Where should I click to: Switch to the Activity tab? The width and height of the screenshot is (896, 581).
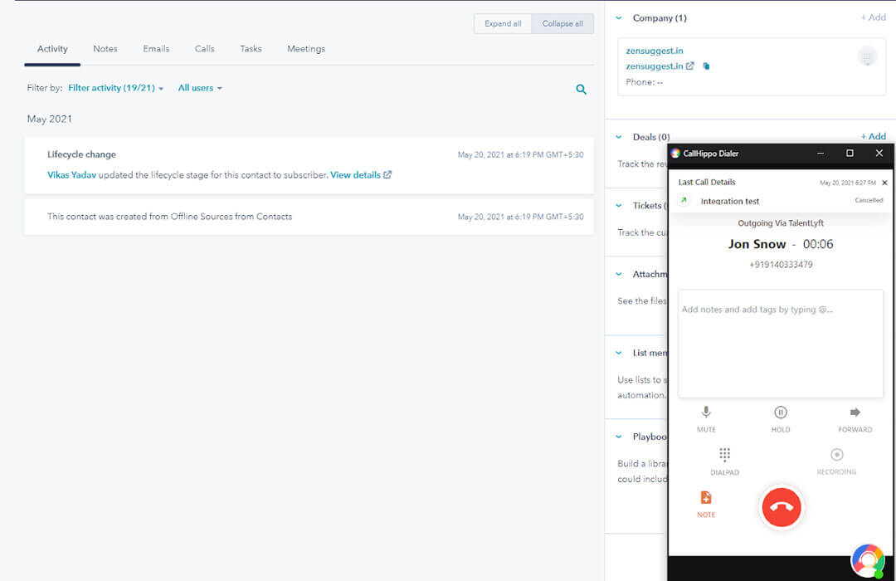52,49
